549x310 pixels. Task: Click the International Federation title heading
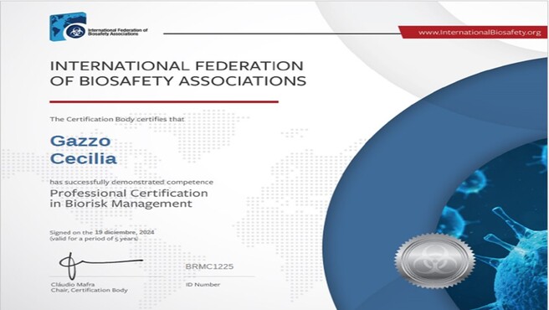point(177,66)
